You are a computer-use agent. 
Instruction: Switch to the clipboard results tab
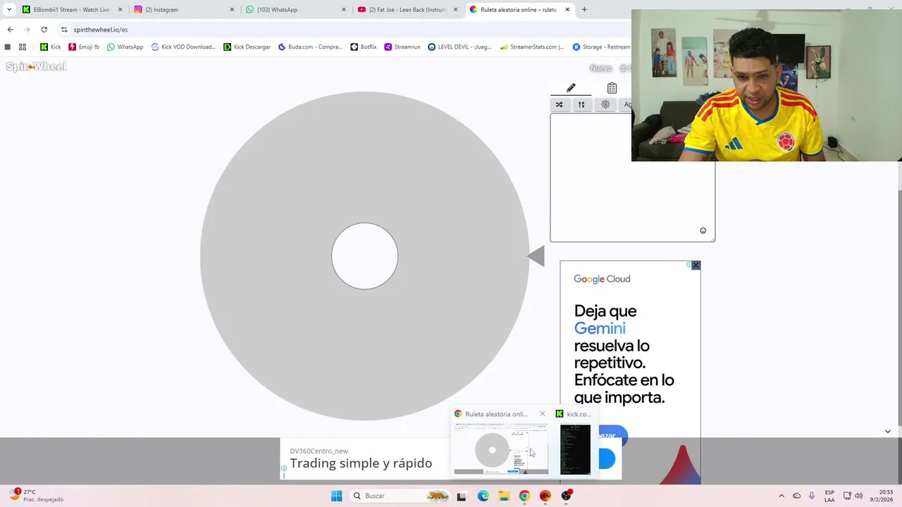point(612,88)
